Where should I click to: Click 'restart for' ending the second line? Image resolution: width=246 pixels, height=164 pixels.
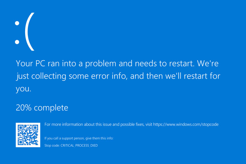202,76
